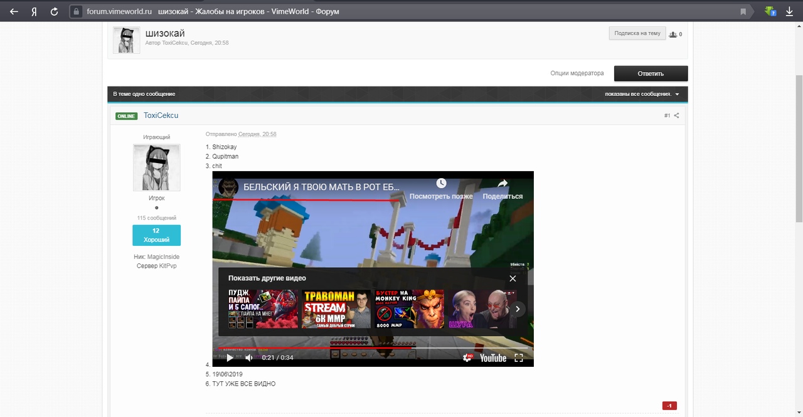The height and width of the screenshot is (417, 803).
Task: Seek within the video progress bar
Action: click(x=373, y=348)
